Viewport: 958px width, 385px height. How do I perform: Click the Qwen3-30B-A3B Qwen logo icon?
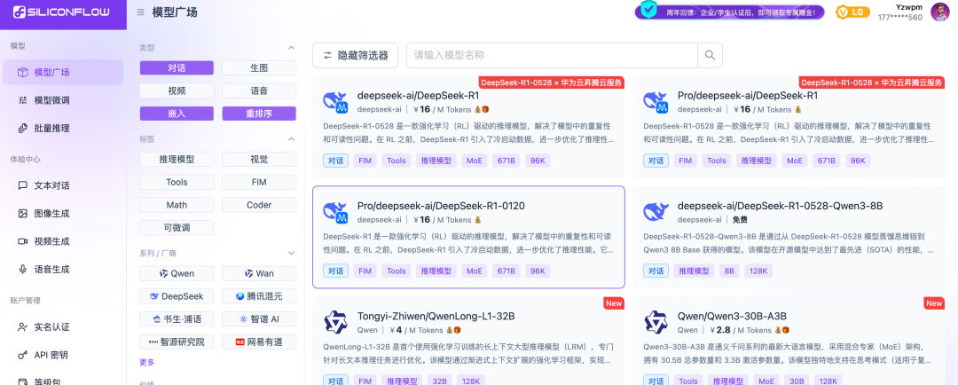(x=656, y=322)
